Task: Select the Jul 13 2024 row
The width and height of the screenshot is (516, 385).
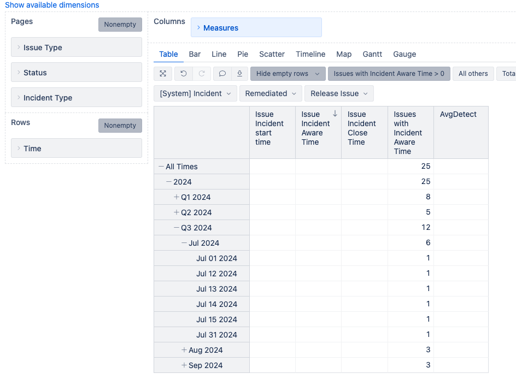Action: click(x=216, y=289)
